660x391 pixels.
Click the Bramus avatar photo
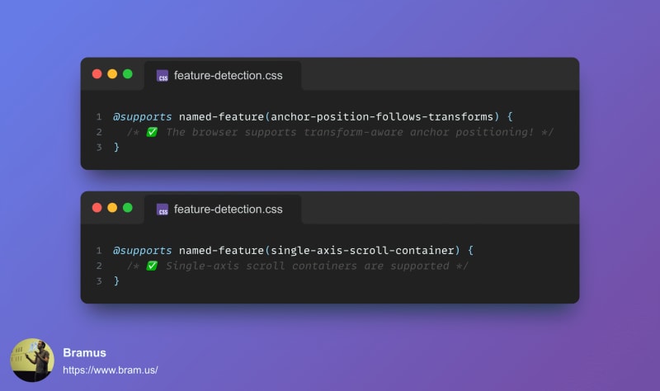[32, 360]
